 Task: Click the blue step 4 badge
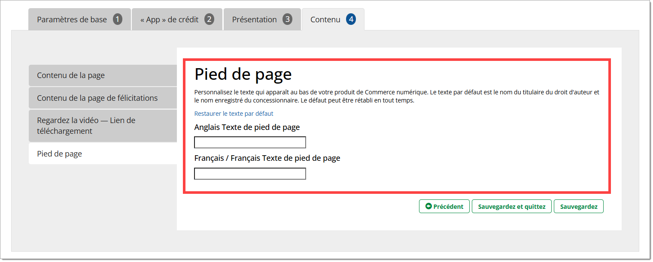tap(351, 19)
